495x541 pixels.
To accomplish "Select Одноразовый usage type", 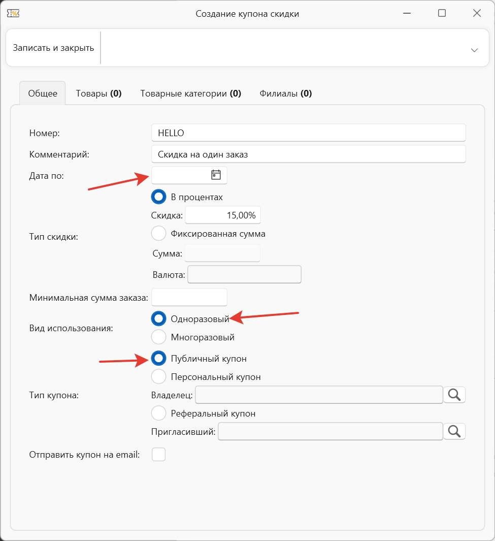I will [159, 319].
